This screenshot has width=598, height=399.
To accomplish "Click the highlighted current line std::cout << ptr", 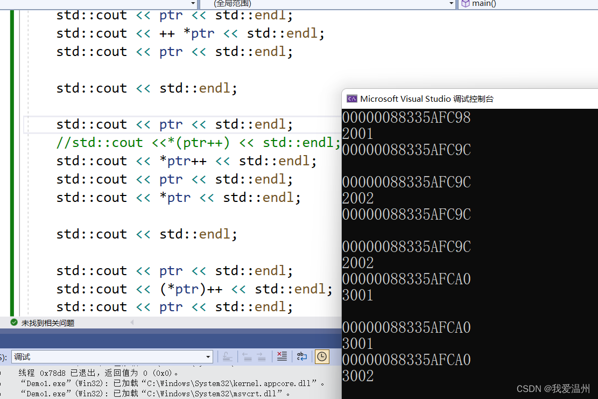I will click(174, 124).
